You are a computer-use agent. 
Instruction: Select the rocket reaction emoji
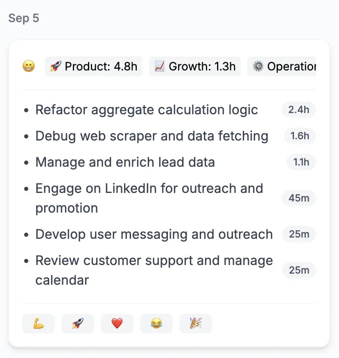[x=77, y=324]
